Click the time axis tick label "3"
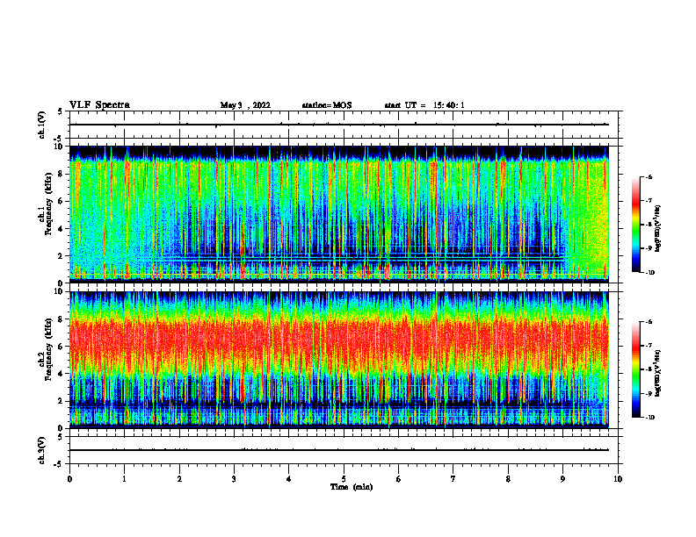Image resolution: width=696 pixels, height=537 pixels. [x=234, y=479]
